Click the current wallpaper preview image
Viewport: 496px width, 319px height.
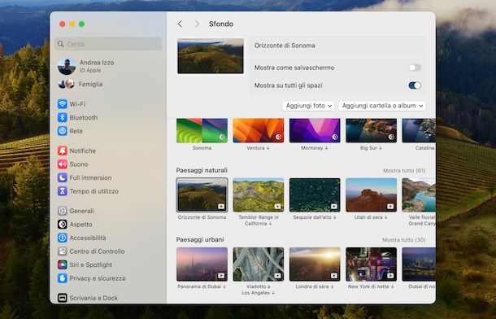pyautogui.click(x=211, y=56)
